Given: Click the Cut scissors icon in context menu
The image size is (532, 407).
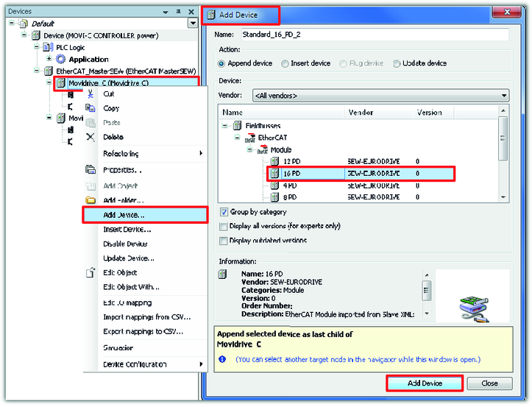Looking at the screenshot, I should (91, 93).
